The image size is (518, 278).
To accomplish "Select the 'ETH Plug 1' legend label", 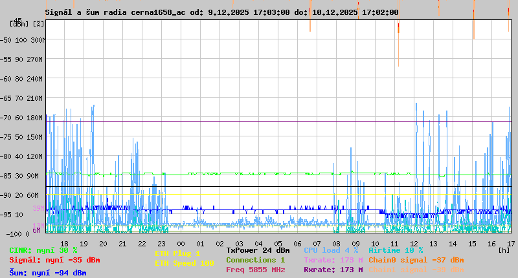I will 177,253.
